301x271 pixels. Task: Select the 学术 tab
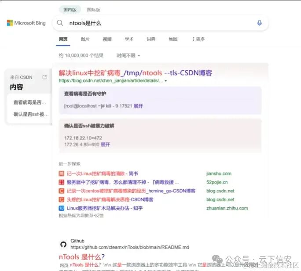[x=129, y=39]
